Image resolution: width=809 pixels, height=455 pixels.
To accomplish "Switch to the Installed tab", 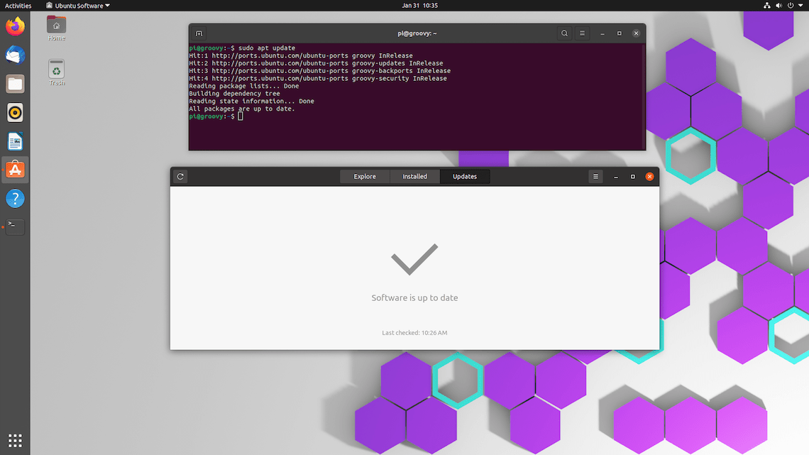I will (415, 177).
